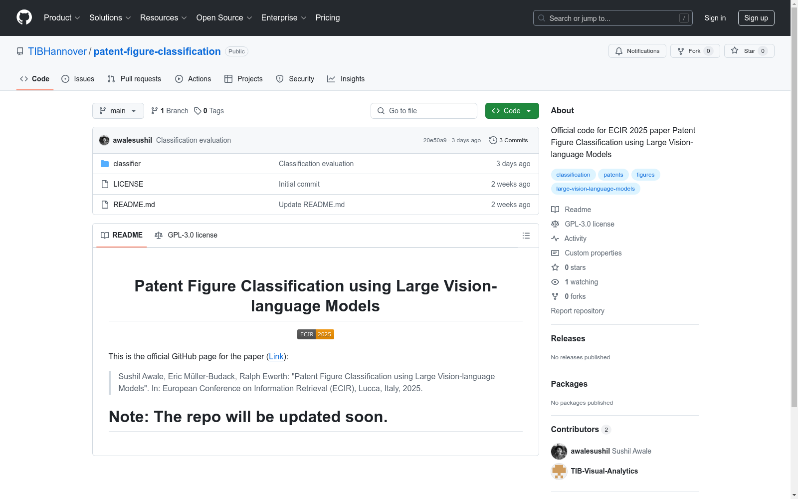Viewport: 798px width, 499px height.
Task: Open the green Code dropdown button
Action: pos(512,111)
